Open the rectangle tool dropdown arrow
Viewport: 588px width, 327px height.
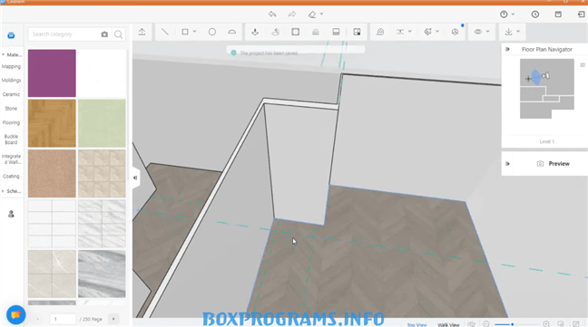pyautogui.click(x=194, y=32)
